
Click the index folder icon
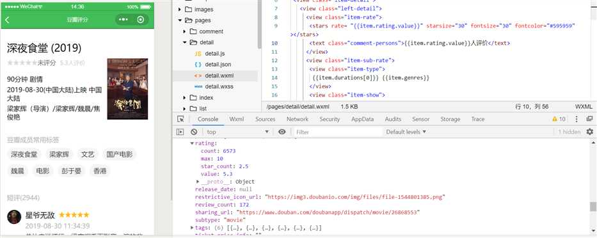[193, 97]
